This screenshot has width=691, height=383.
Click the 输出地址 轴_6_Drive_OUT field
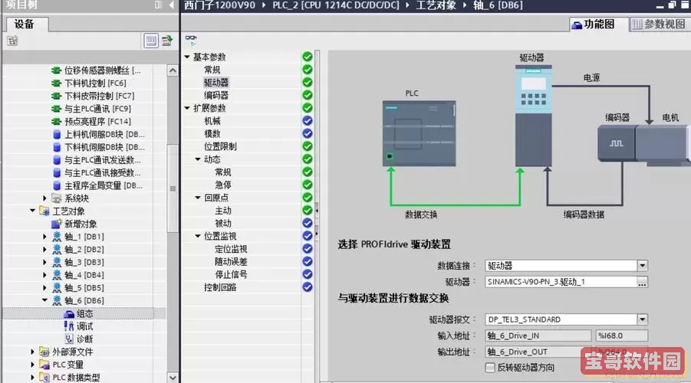pos(538,352)
